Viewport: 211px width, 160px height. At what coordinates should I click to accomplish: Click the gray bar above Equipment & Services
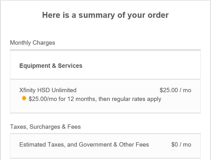coord(105,50)
